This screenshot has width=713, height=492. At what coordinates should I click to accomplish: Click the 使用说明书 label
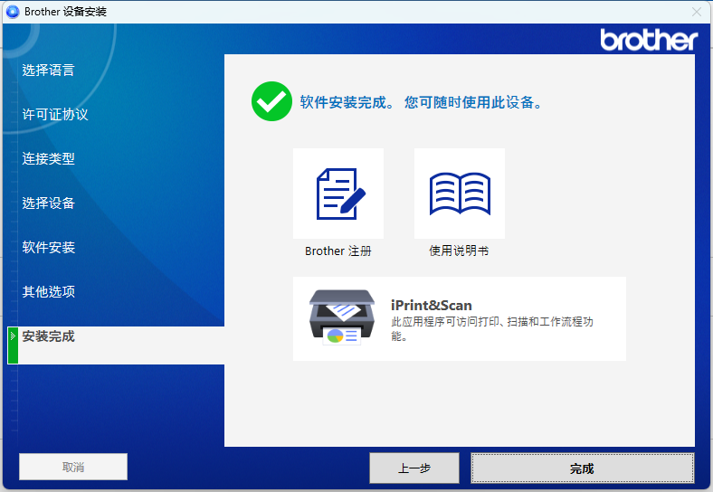[x=459, y=251]
